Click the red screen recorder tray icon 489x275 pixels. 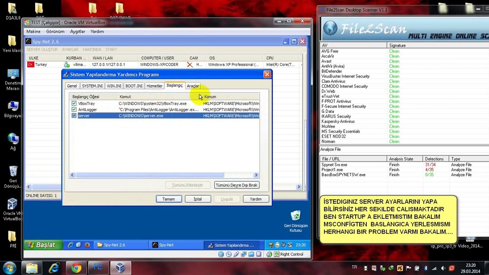click(452, 268)
